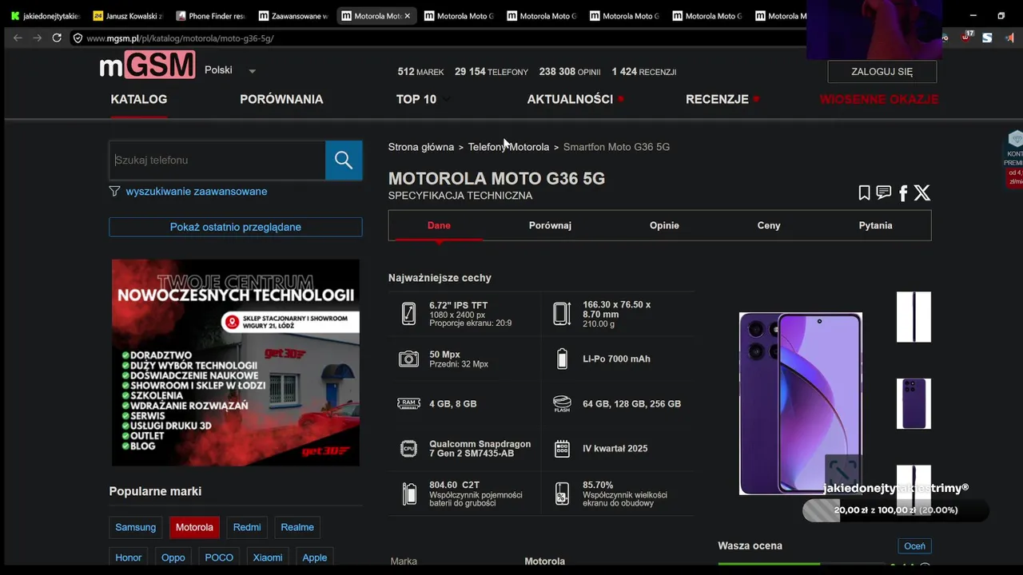Select the Honor brand button

coord(128,557)
